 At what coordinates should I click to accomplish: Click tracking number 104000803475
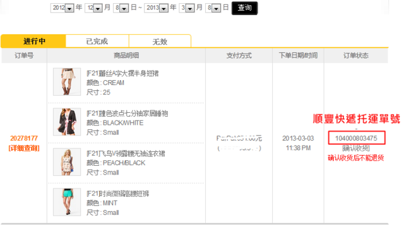point(357,138)
